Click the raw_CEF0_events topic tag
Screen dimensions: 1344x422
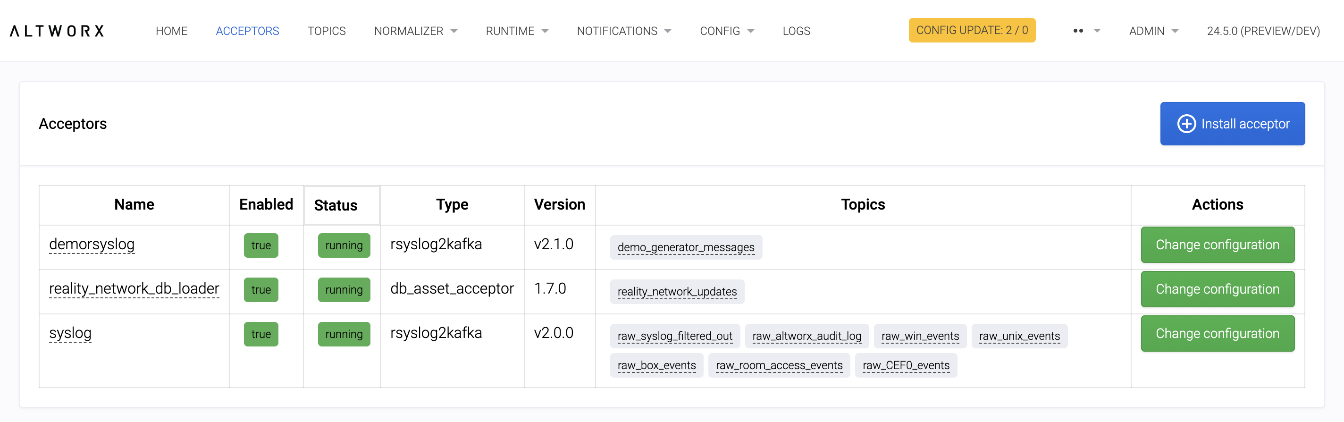pos(906,365)
